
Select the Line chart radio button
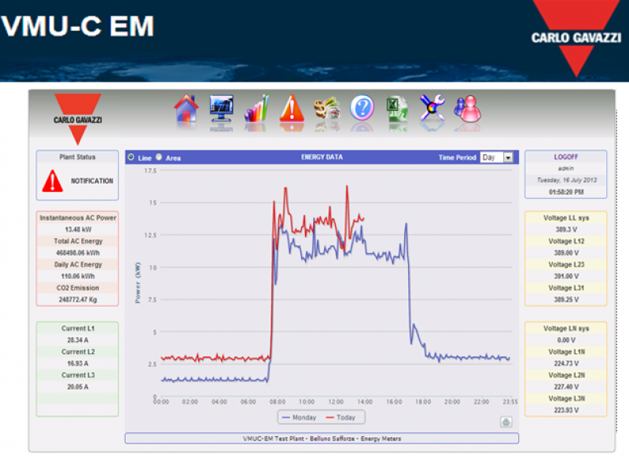(x=131, y=157)
